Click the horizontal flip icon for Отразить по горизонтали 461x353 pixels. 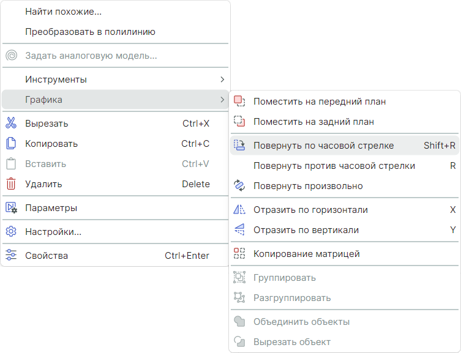[x=239, y=210]
